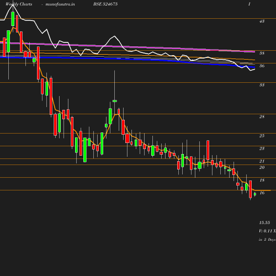Click price axis label 33

click(262, 85)
